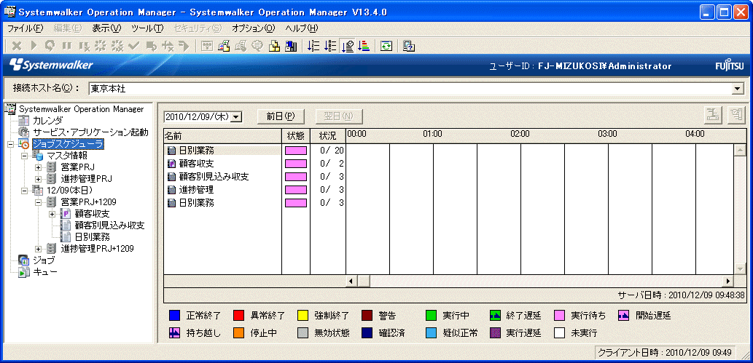The width and height of the screenshot is (753, 363).
Task: Click the sort by color status icon
Action: pos(364,46)
